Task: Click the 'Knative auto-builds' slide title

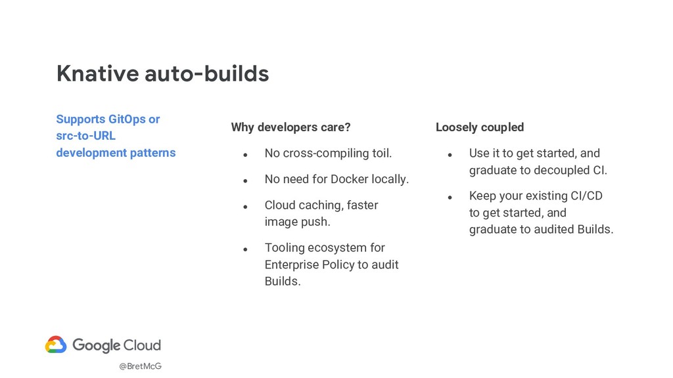Action: (x=163, y=73)
